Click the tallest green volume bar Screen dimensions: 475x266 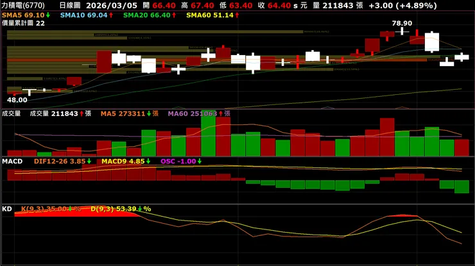(x=209, y=133)
